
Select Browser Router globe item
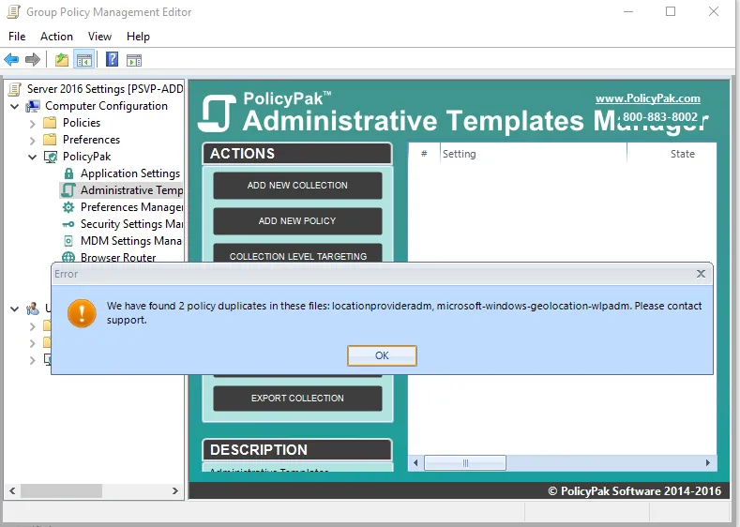[118, 258]
